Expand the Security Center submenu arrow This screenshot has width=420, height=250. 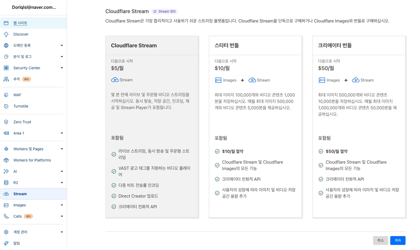(62, 68)
